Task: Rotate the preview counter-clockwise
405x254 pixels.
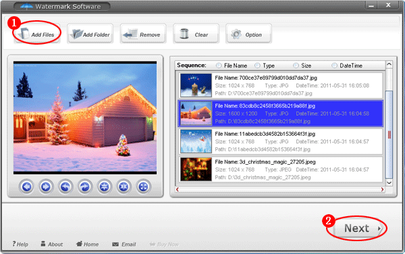Action: 65,186
